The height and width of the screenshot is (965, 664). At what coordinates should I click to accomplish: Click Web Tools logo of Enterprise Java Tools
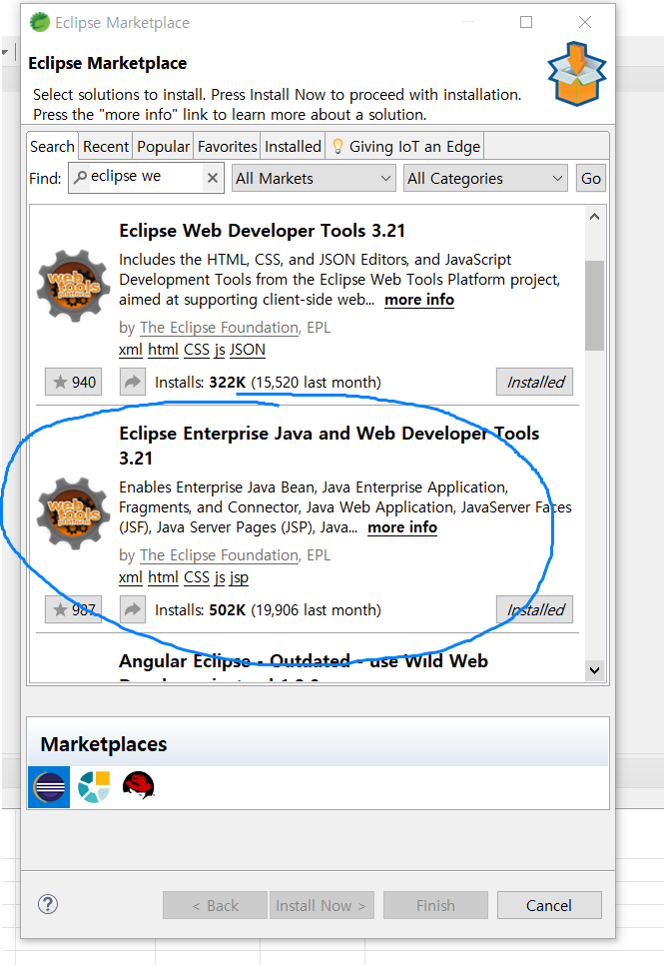(74, 513)
